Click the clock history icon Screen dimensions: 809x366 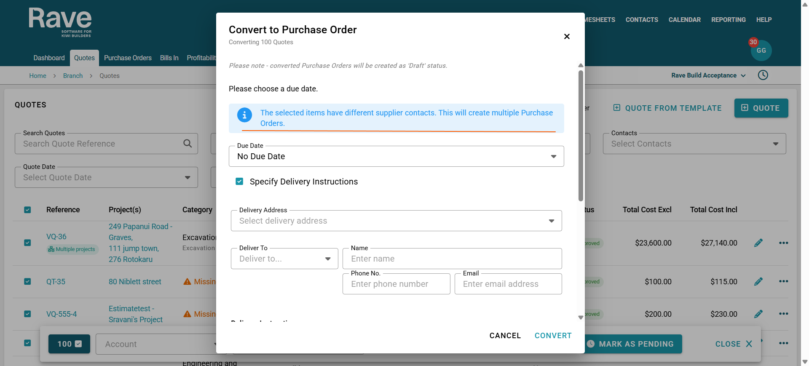pos(763,75)
